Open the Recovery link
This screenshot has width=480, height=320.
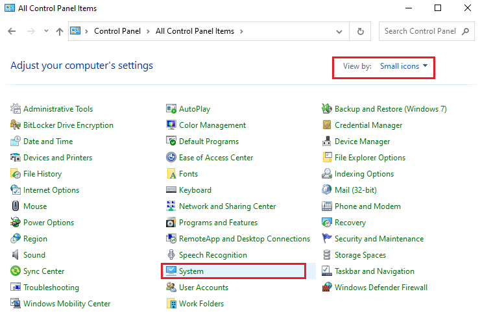[x=350, y=223]
